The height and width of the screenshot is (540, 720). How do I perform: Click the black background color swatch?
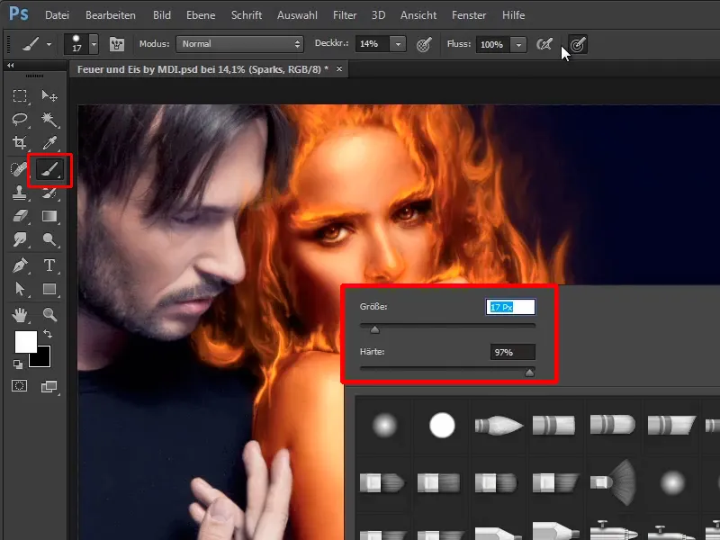[x=42, y=358]
